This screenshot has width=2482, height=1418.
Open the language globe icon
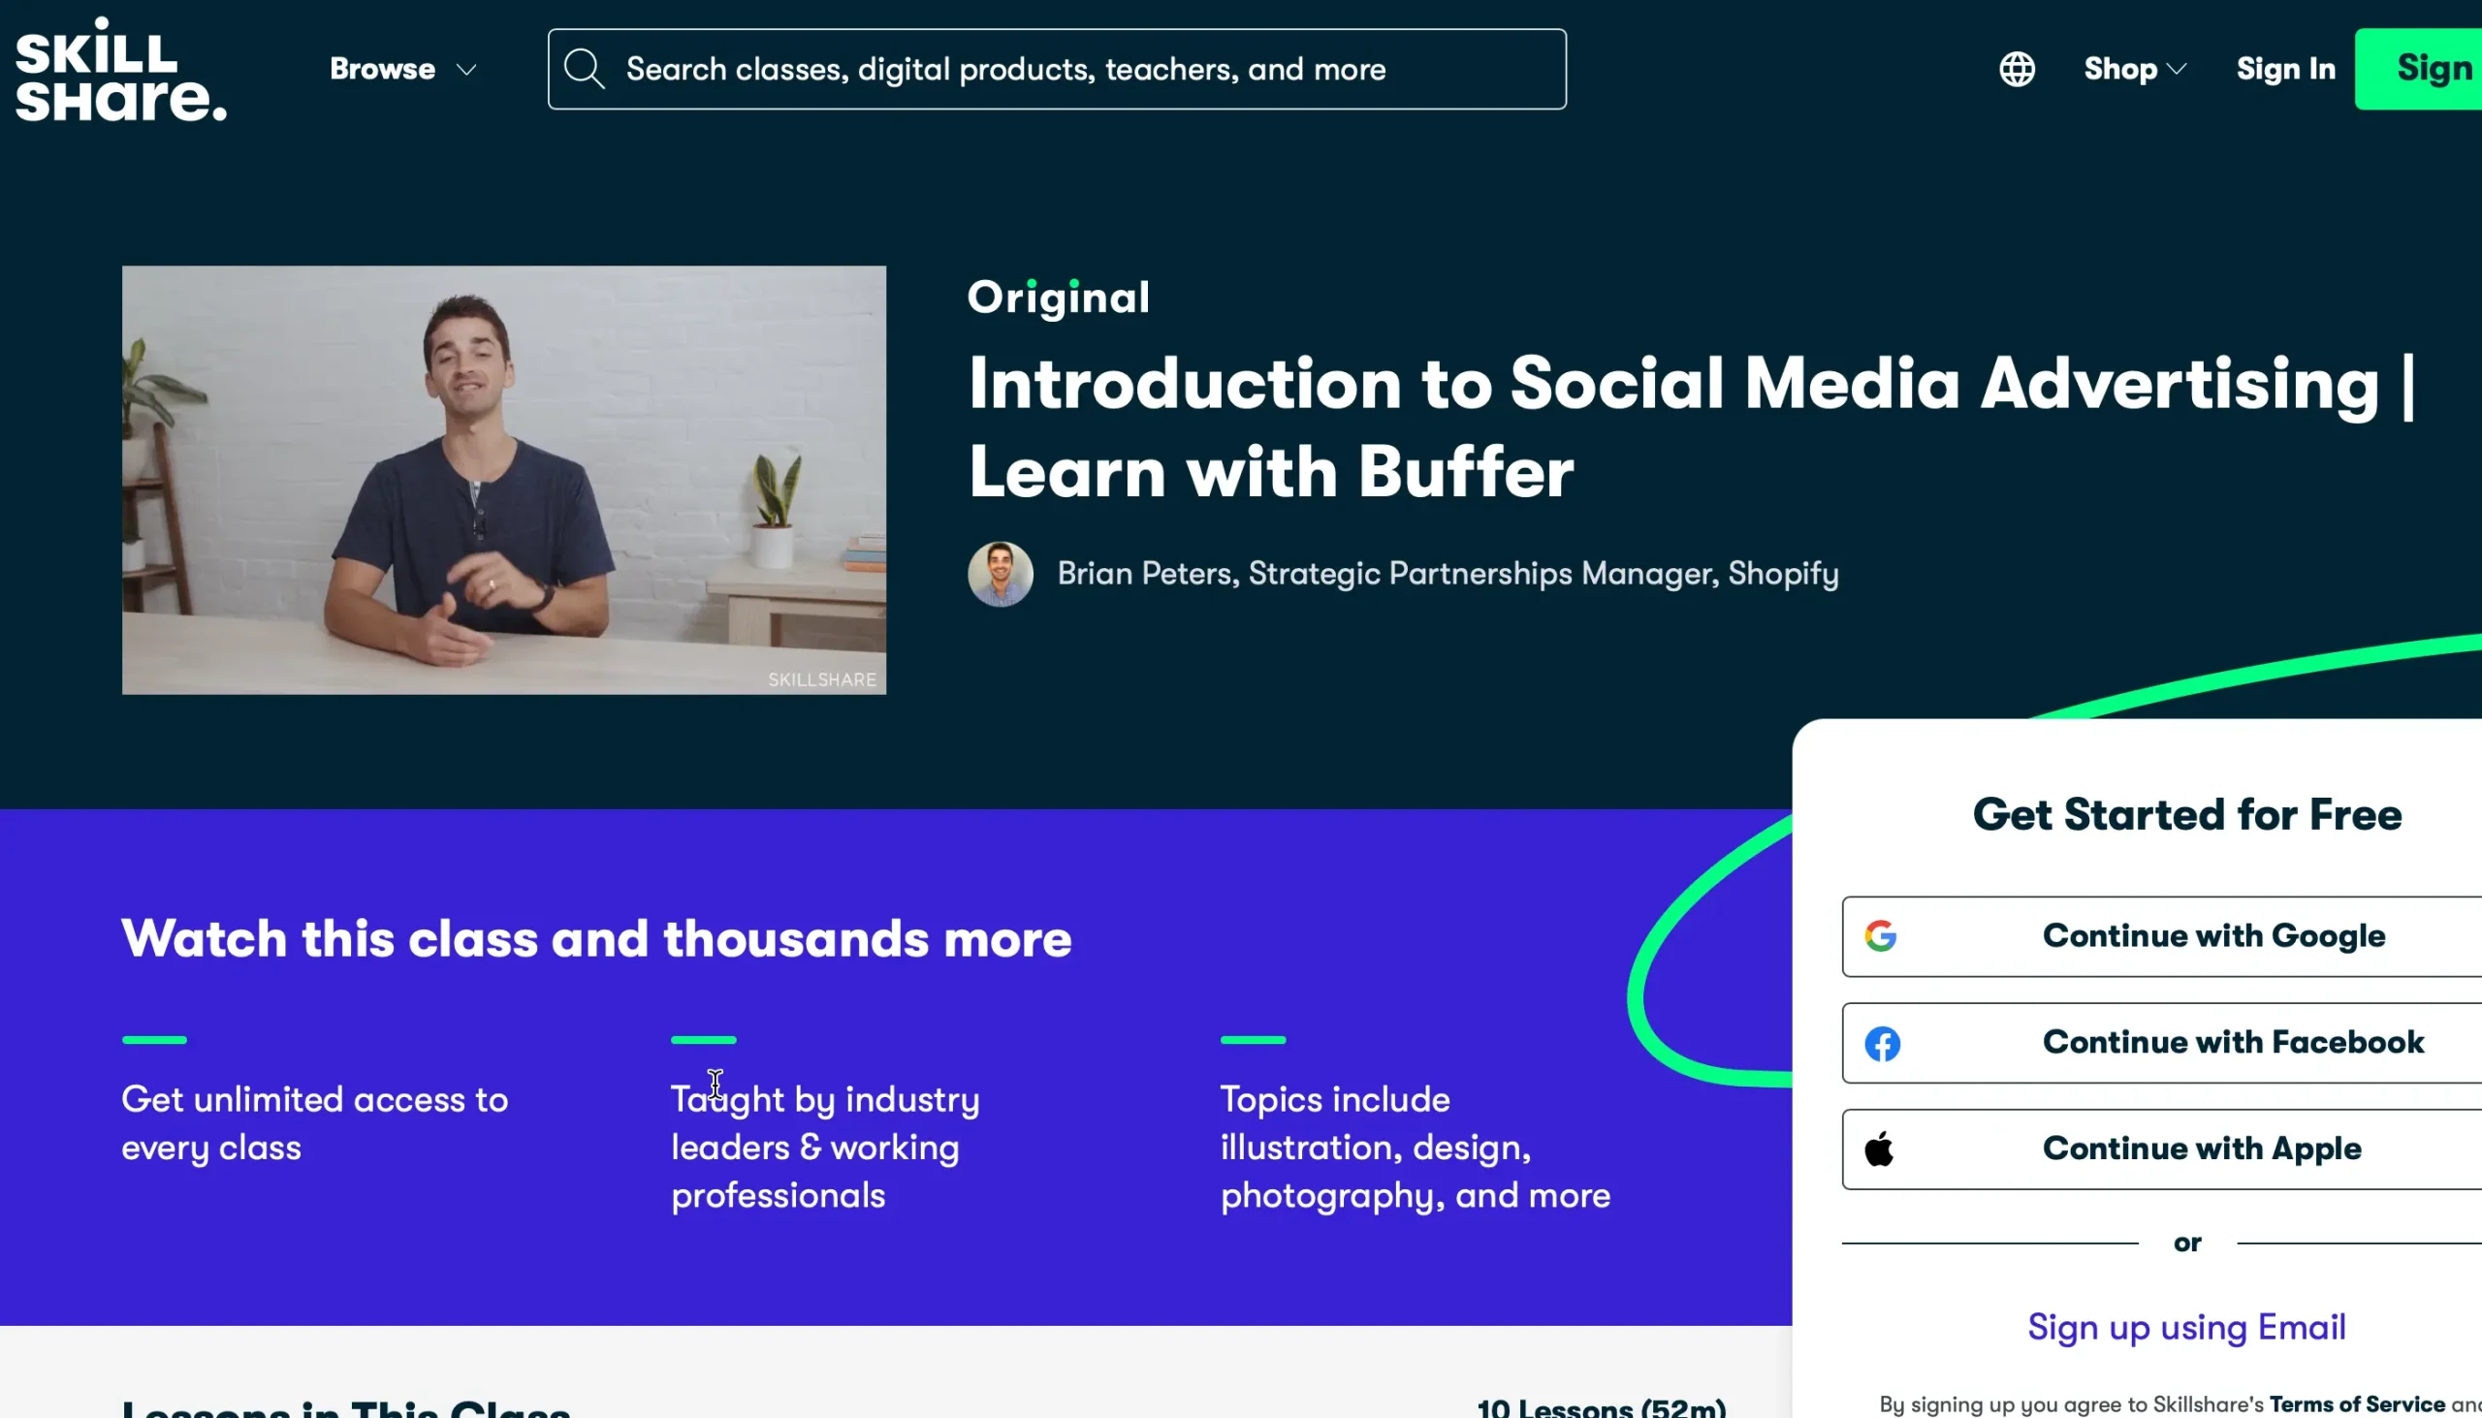[2017, 69]
